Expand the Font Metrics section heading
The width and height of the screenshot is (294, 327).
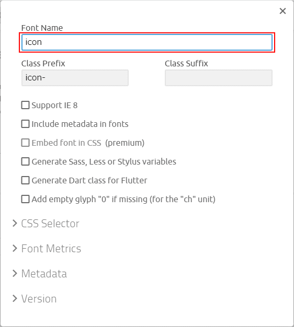tap(51, 249)
